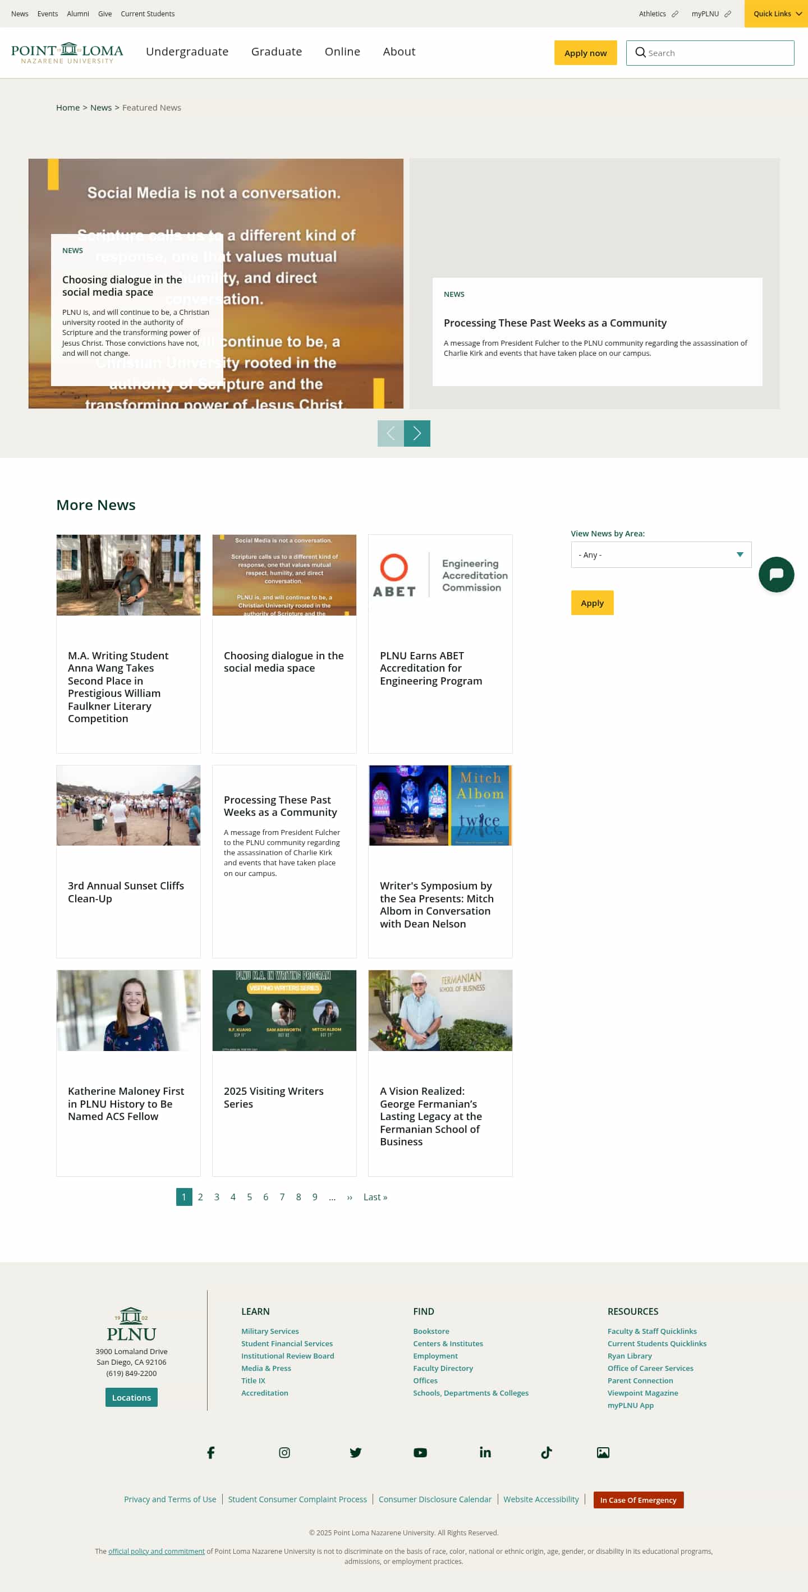The width and height of the screenshot is (808, 1592).
Task: Open Accreditation footer link
Action: 264,1393
